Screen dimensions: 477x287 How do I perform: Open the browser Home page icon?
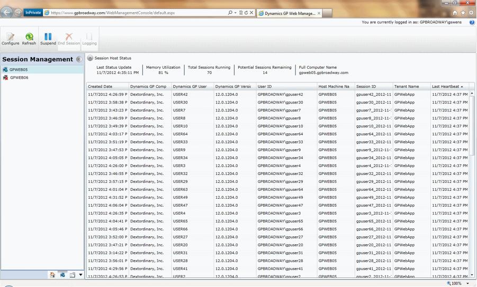coord(455,13)
